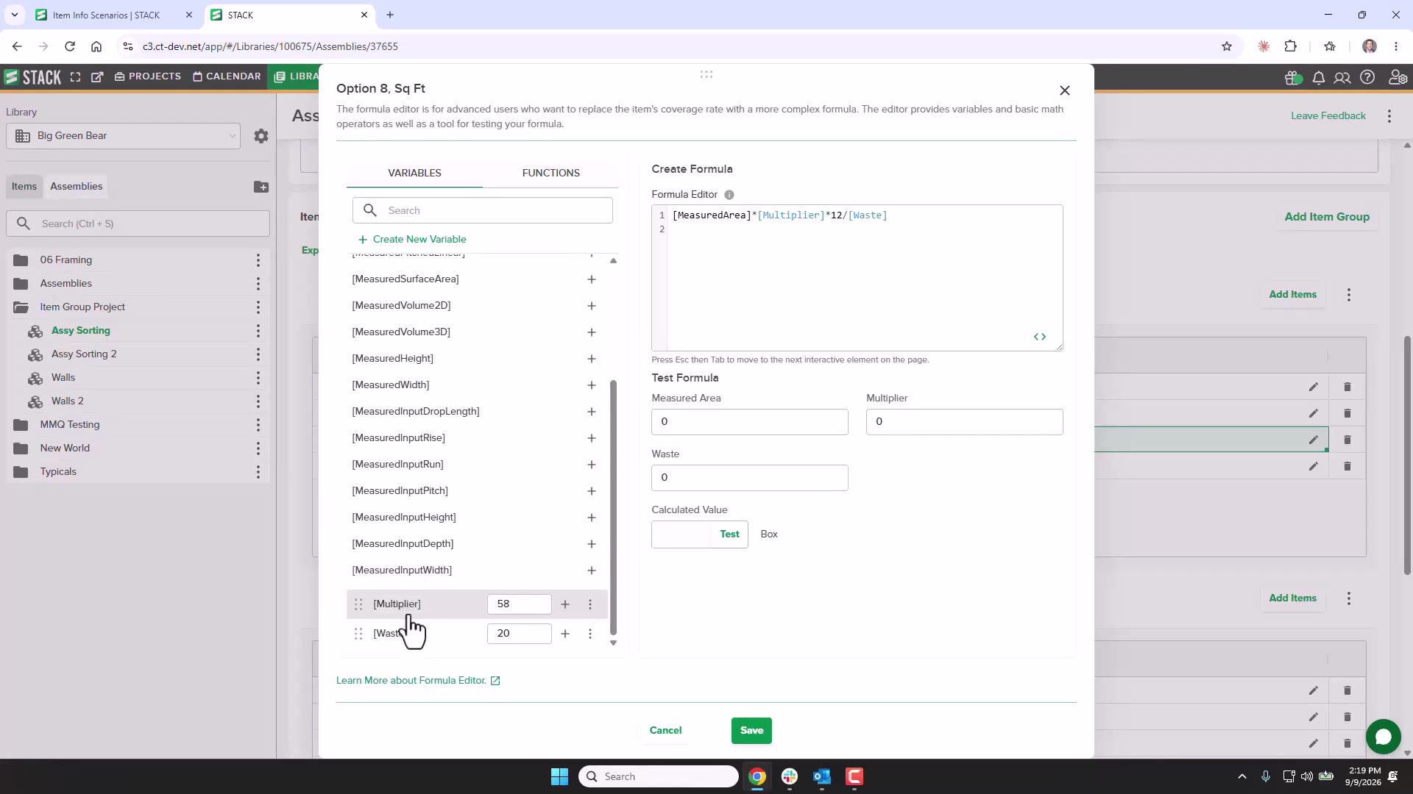Screen dimensions: 1413x794
Task: Open Big Green Bear library dropdown
Action: click(x=124, y=136)
